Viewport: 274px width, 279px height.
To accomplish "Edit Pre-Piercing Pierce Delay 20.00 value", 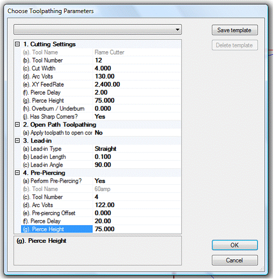I will 137,221.
